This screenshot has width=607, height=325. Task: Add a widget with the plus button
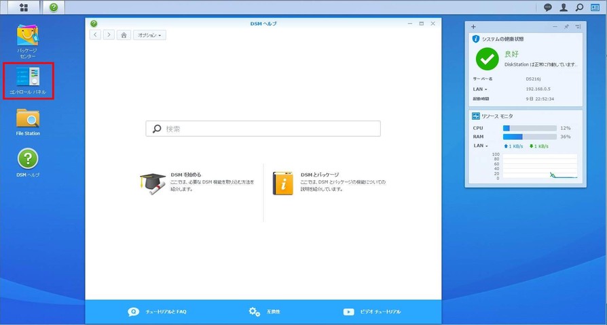pos(473,26)
